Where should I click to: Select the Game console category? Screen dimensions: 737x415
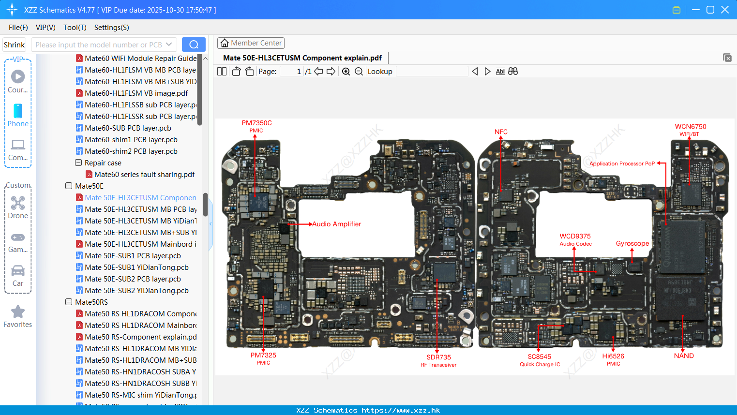pyautogui.click(x=18, y=242)
